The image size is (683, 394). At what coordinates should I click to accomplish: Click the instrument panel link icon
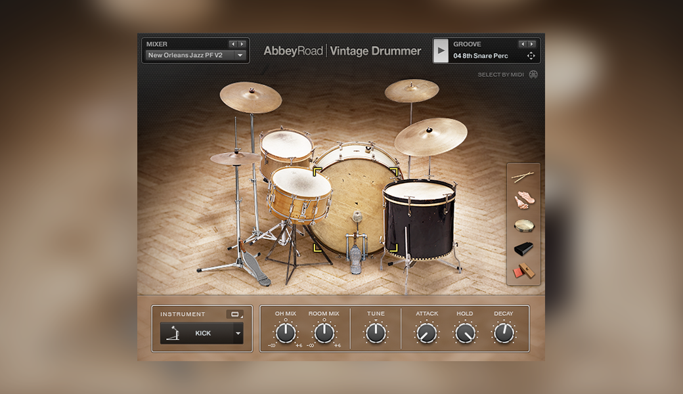click(235, 314)
